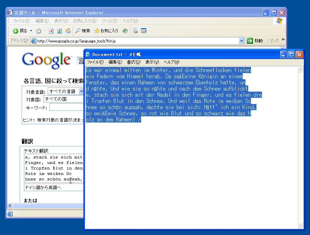Expand the リンク links chevron

click(283, 39)
